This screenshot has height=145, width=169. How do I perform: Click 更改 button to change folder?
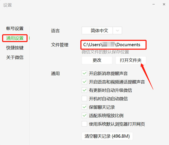coord(97,60)
